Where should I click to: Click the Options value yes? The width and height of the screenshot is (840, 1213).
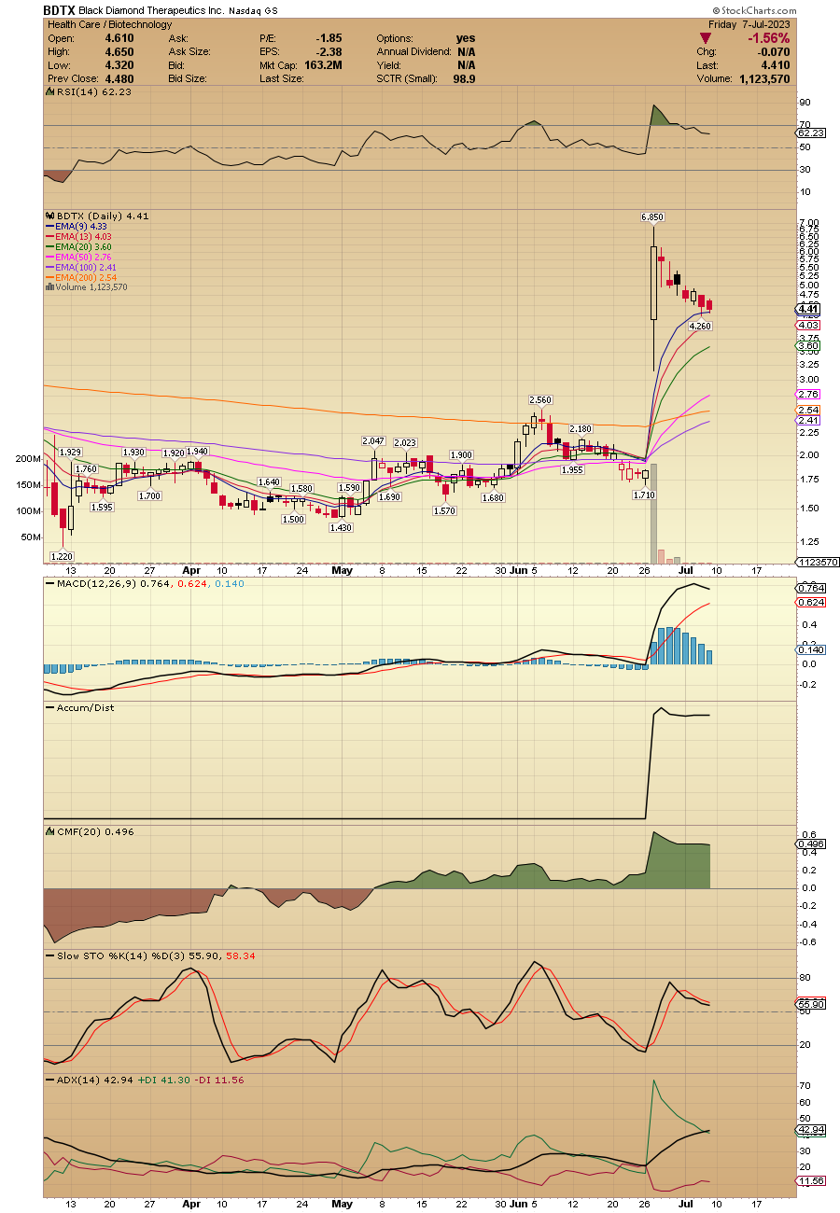point(466,38)
